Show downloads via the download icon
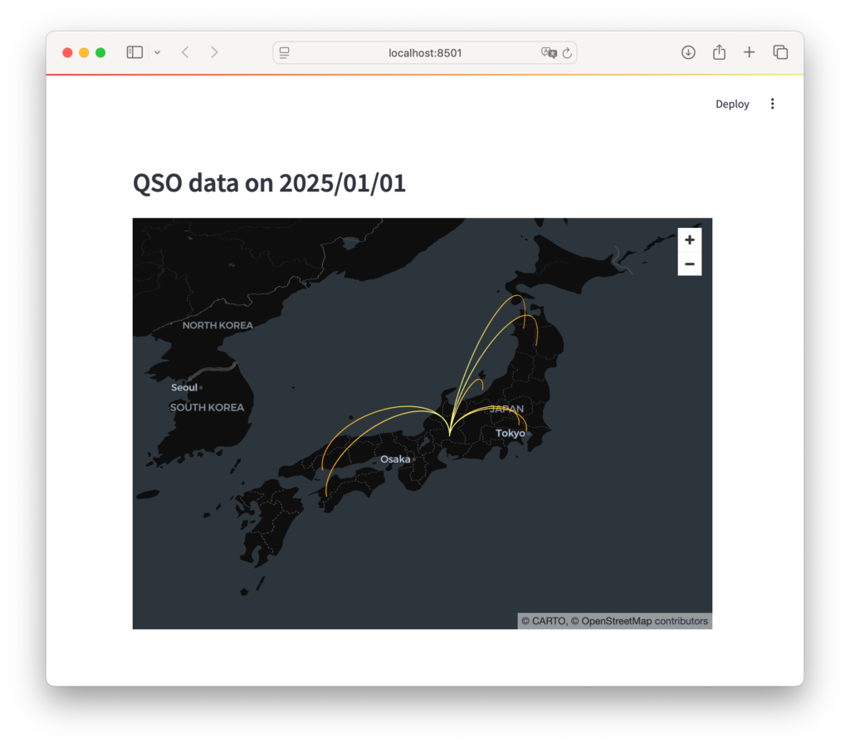 (x=688, y=52)
